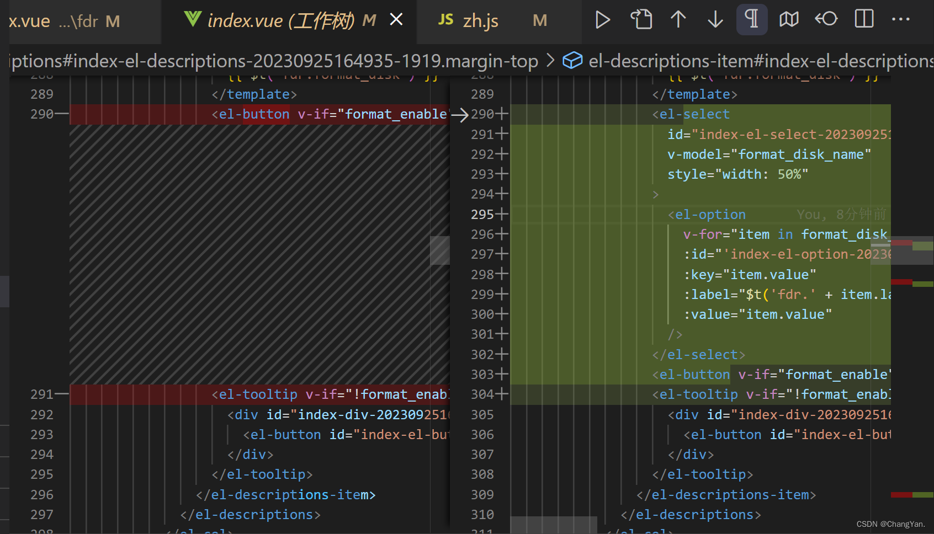Click right pane line number 305
This screenshot has height=534, width=934.
[482, 415]
